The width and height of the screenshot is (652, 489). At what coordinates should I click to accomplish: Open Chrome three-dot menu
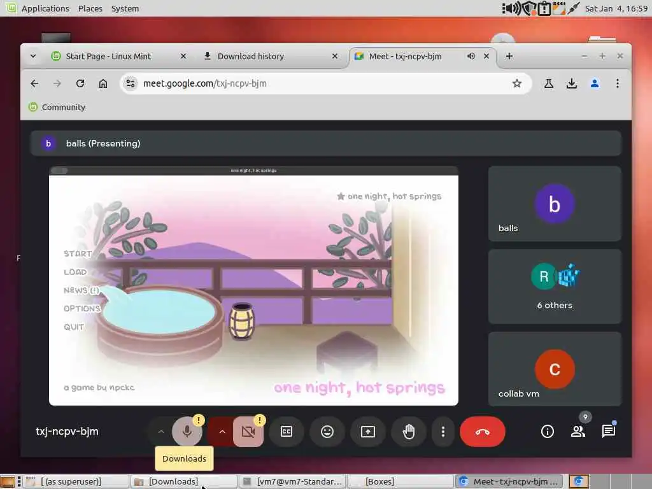(618, 83)
